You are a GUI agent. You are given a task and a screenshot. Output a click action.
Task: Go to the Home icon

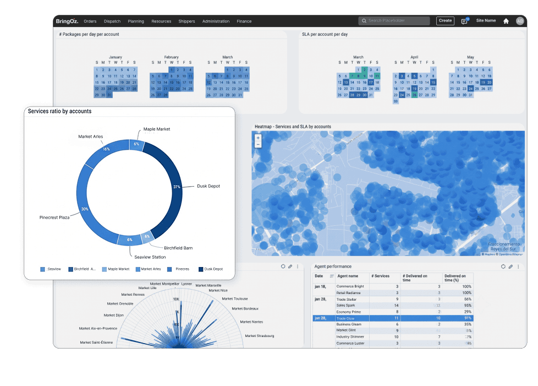point(506,21)
